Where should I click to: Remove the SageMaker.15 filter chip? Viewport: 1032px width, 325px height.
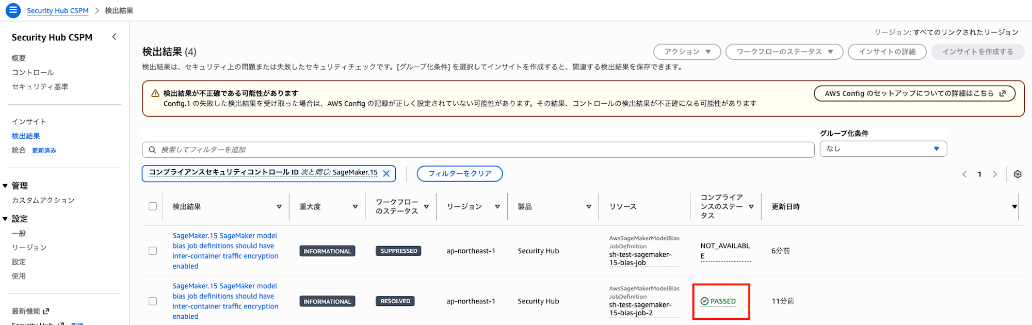[x=386, y=173]
